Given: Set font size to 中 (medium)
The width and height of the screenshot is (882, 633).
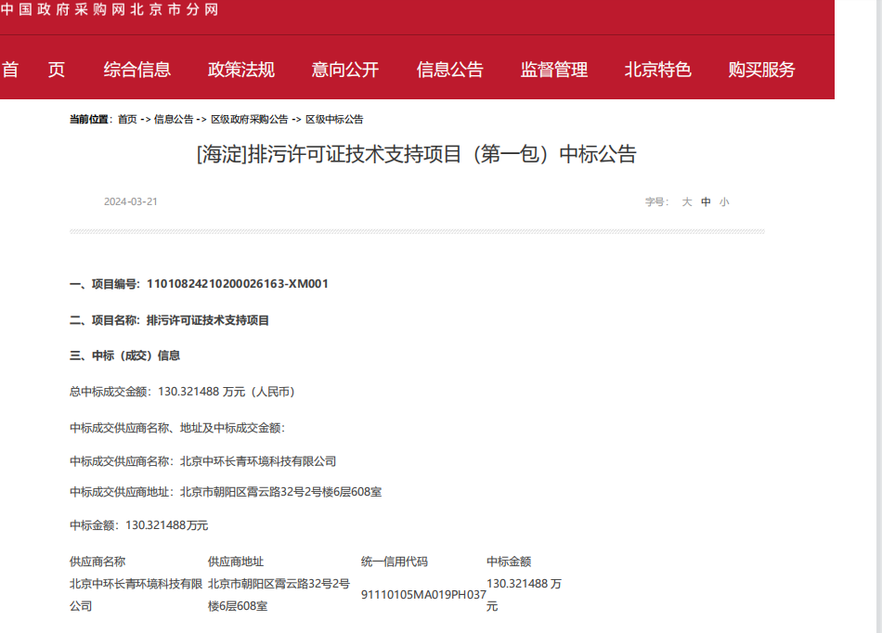Looking at the screenshot, I should (706, 202).
